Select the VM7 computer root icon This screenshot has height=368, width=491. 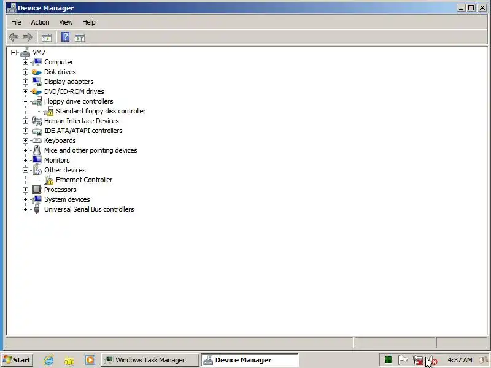pos(25,52)
